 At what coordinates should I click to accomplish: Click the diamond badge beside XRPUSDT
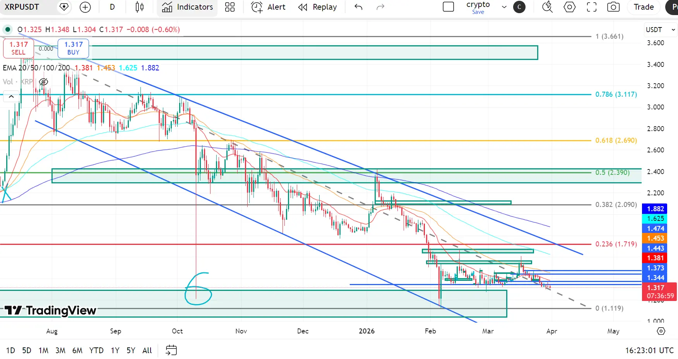(64, 7)
